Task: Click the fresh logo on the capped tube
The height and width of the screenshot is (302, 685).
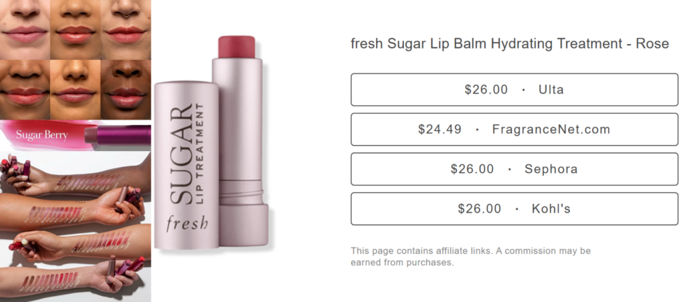Action: pyautogui.click(x=187, y=223)
